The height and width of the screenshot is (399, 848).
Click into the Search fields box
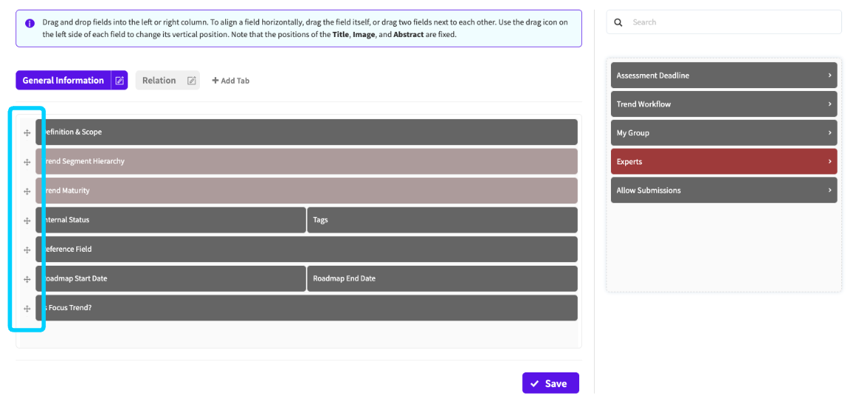[x=730, y=22]
